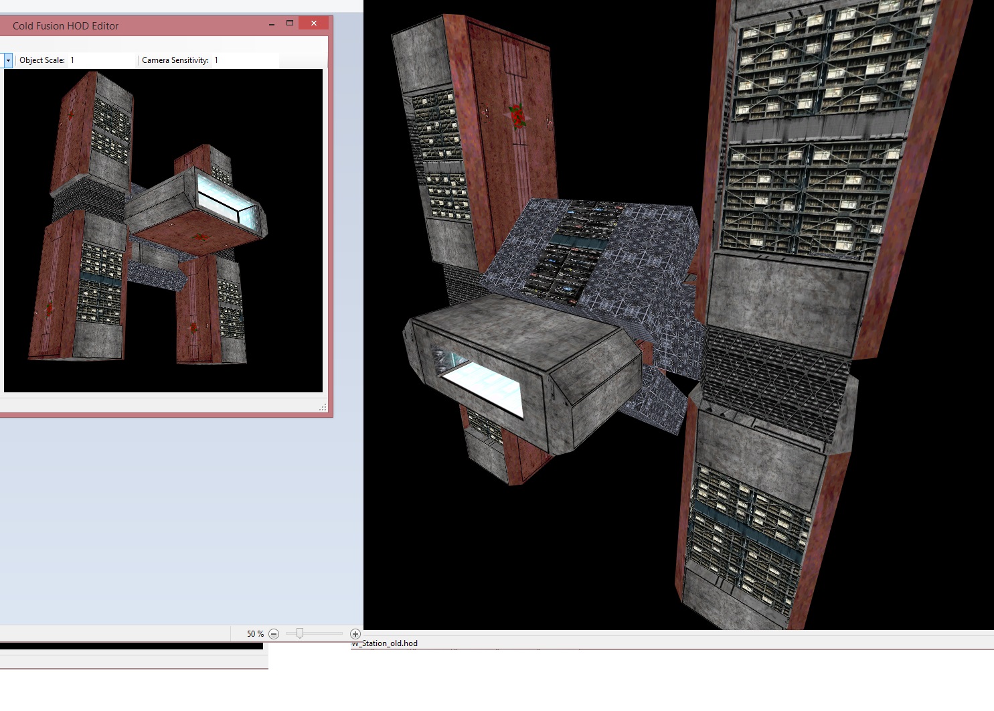The height and width of the screenshot is (711, 994).
Task: Click the zoom slider track right of thumb
Action: point(325,633)
